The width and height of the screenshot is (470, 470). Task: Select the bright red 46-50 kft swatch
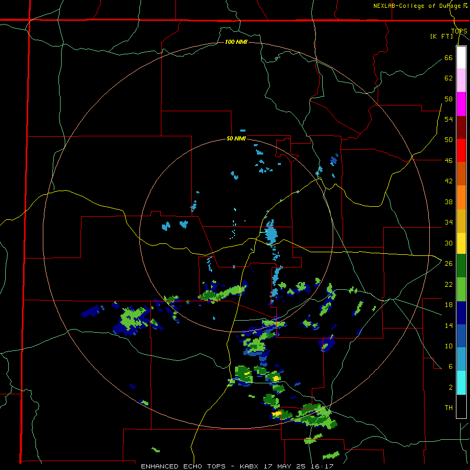pyautogui.click(x=461, y=150)
